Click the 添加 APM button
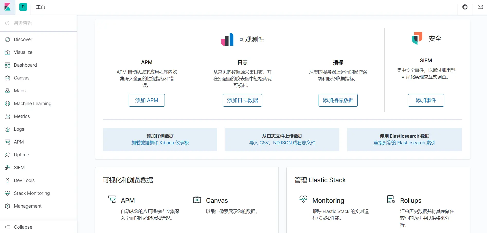 (147, 100)
